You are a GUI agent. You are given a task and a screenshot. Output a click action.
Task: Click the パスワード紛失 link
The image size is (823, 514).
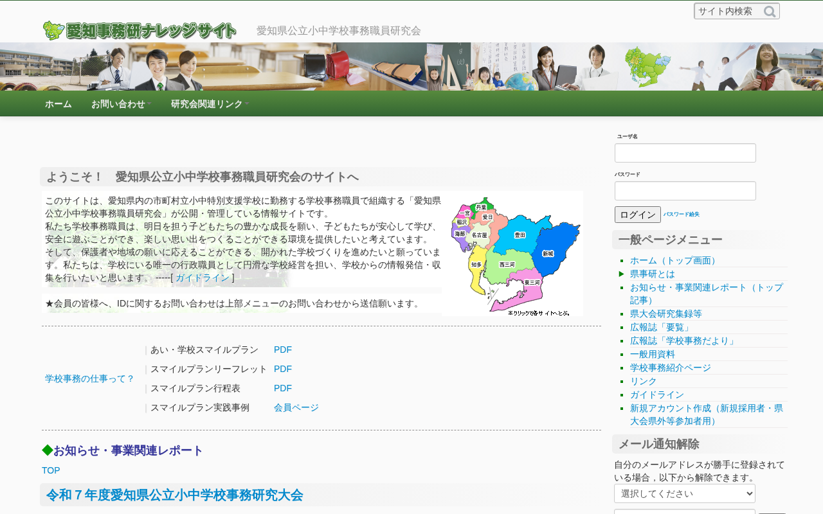pyautogui.click(x=682, y=215)
